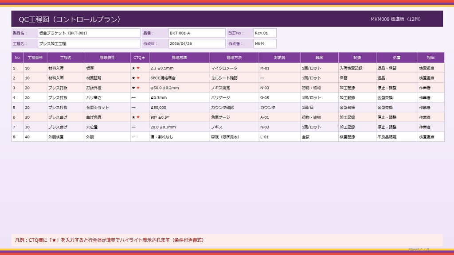Click the 角度ゲージ cell
Viewport: 454px width, 255px height.
point(234,117)
